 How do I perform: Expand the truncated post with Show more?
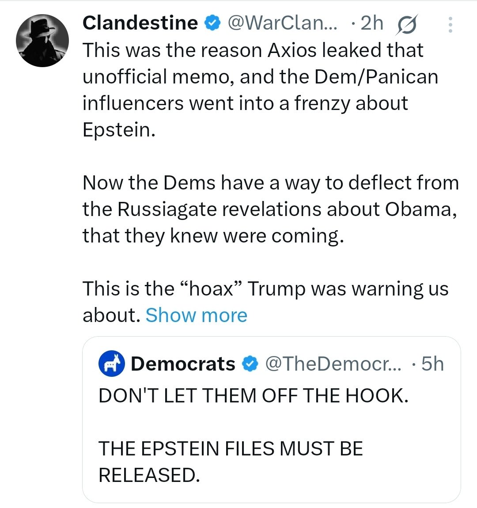[196, 315]
